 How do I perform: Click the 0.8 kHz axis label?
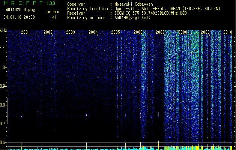(x=3, y=105)
